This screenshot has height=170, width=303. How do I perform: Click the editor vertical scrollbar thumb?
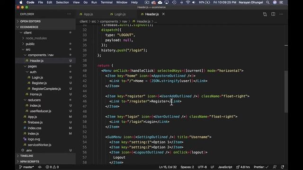[x=286, y=92]
